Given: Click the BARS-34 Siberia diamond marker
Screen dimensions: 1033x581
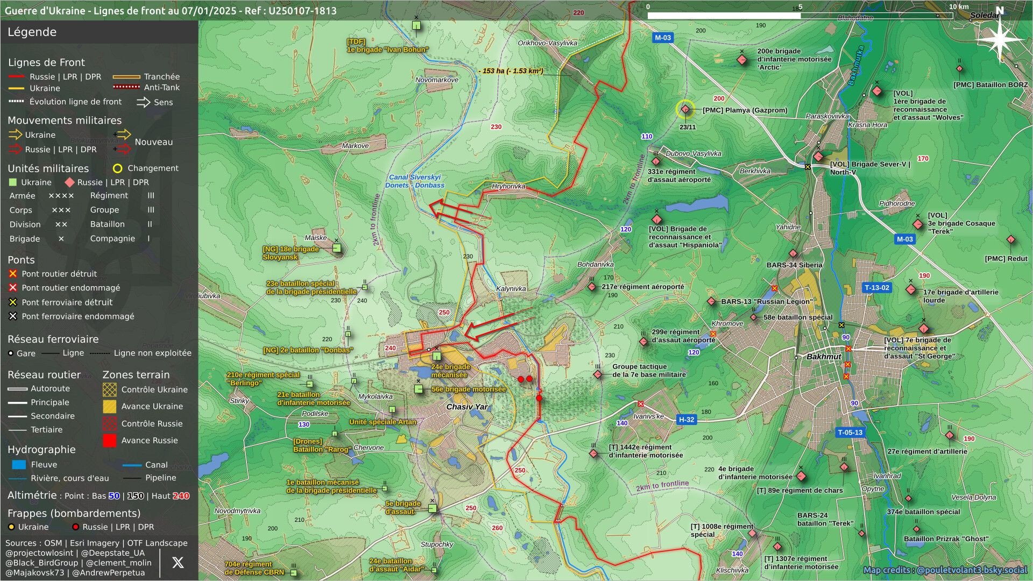Looking at the screenshot, I should coord(793,253).
